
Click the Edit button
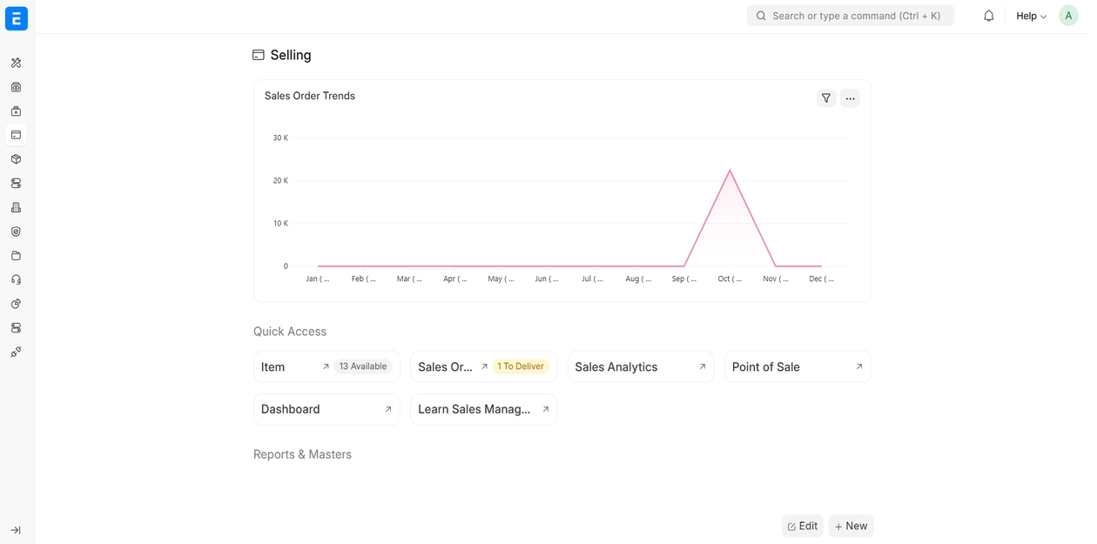tap(802, 526)
